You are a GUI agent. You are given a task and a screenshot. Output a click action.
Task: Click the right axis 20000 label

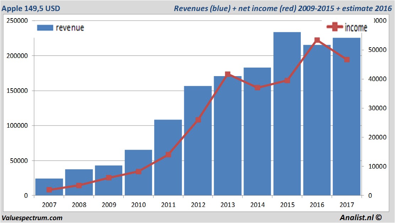click(377, 137)
